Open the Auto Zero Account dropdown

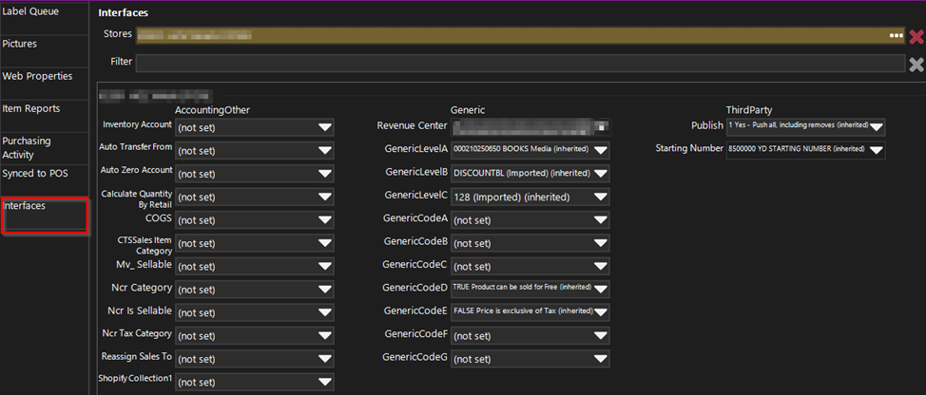[x=255, y=174]
